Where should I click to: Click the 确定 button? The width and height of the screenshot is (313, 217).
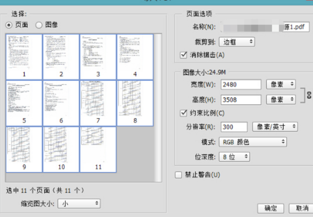point(270,208)
